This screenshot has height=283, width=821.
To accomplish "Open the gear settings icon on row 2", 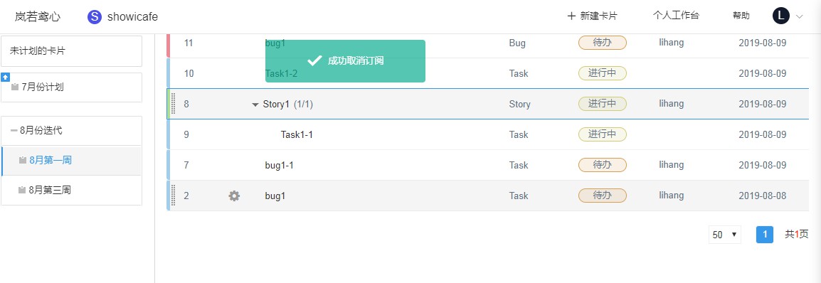I will (x=234, y=196).
